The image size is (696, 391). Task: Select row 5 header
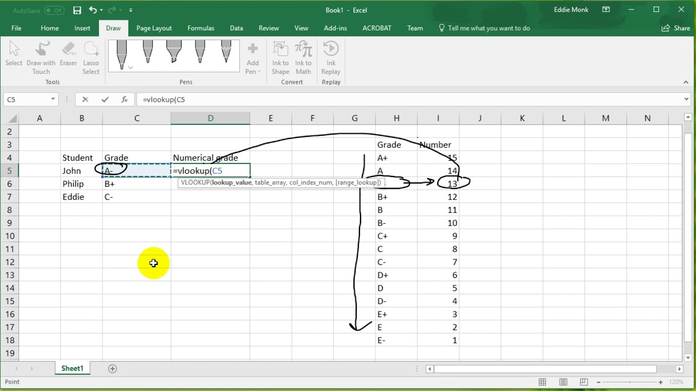[x=10, y=171]
